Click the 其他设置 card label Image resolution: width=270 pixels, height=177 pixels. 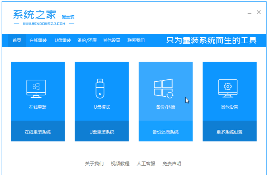click(229, 107)
